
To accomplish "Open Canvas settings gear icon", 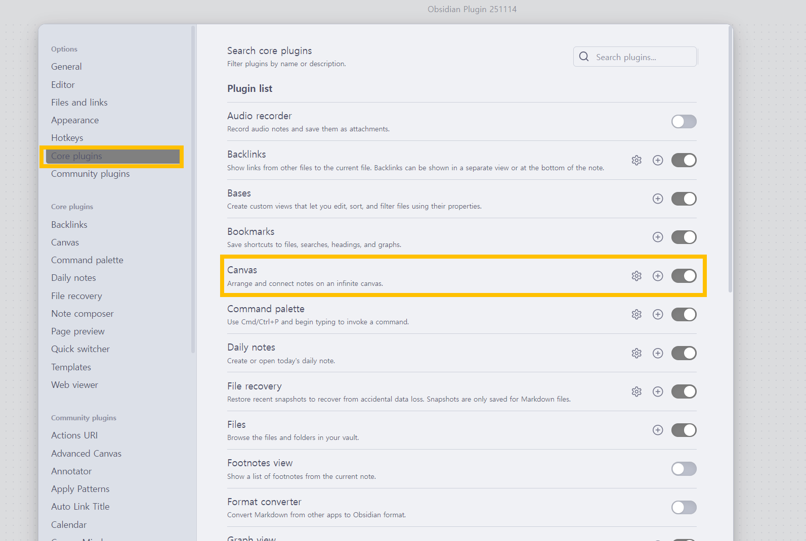I will point(637,276).
